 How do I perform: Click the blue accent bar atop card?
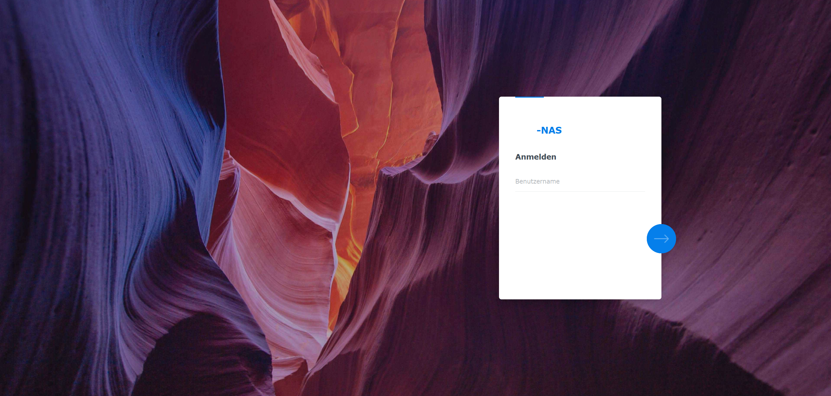[x=529, y=97]
